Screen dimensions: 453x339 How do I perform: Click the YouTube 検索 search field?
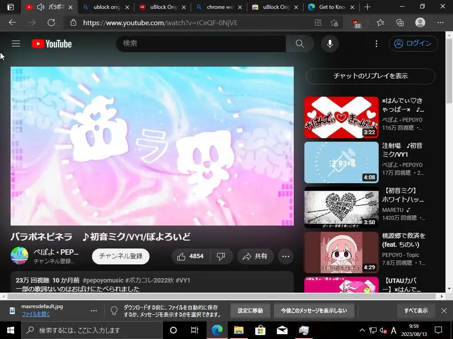tap(201, 44)
